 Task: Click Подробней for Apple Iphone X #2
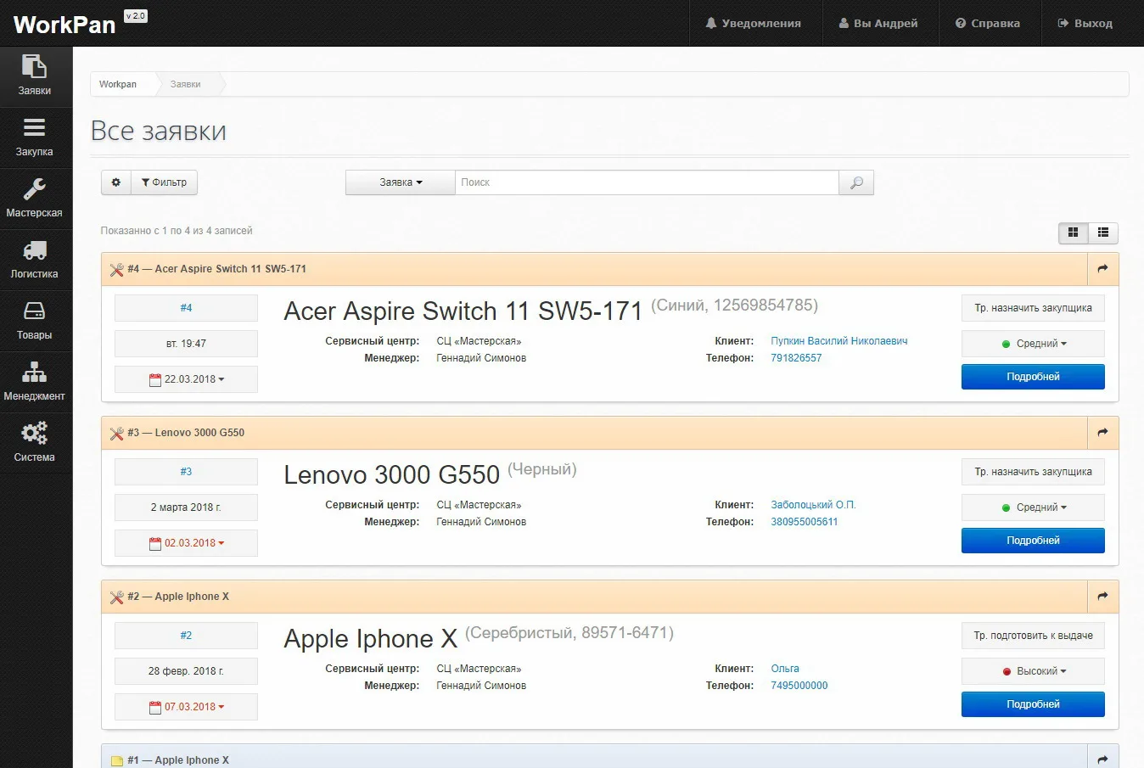pos(1033,704)
